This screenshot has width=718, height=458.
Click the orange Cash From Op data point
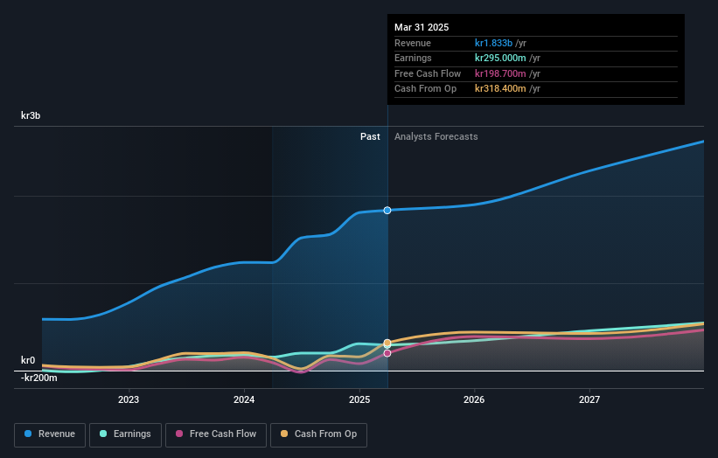(387, 343)
